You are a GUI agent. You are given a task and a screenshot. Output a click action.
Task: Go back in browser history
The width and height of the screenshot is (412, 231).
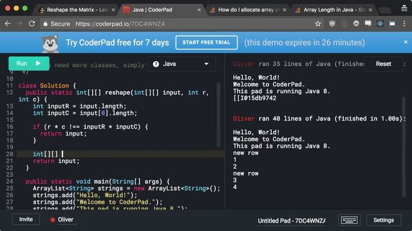(8, 24)
